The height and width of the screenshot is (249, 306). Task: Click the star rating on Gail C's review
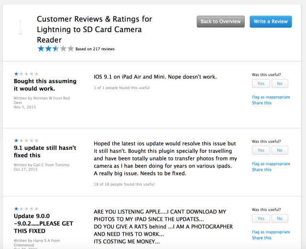[26, 140]
